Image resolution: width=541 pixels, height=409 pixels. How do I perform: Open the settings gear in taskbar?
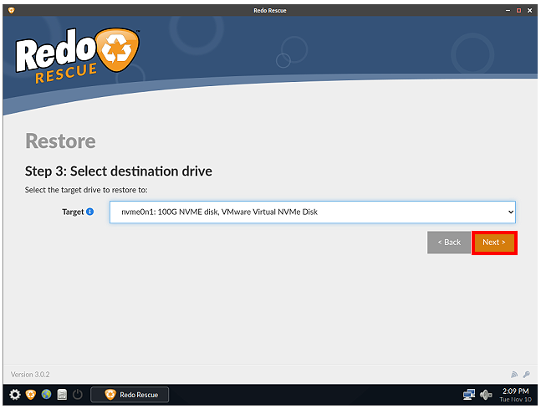pyautogui.click(x=15, y=395)
